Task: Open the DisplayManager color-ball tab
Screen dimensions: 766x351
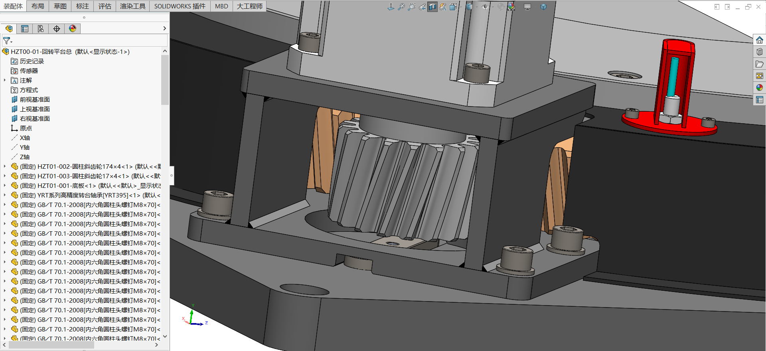Action: coord(73,29)
